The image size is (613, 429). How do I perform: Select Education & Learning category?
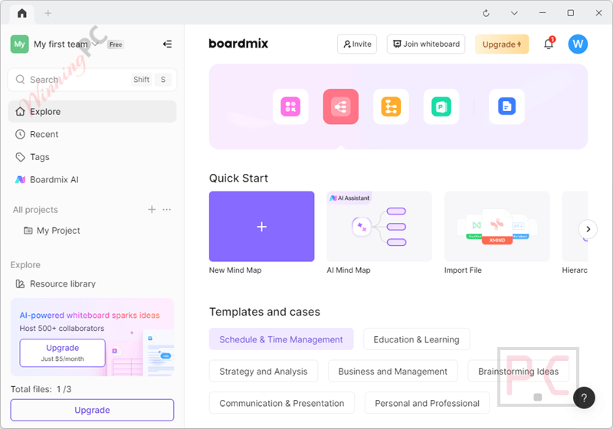pos(416,339)
